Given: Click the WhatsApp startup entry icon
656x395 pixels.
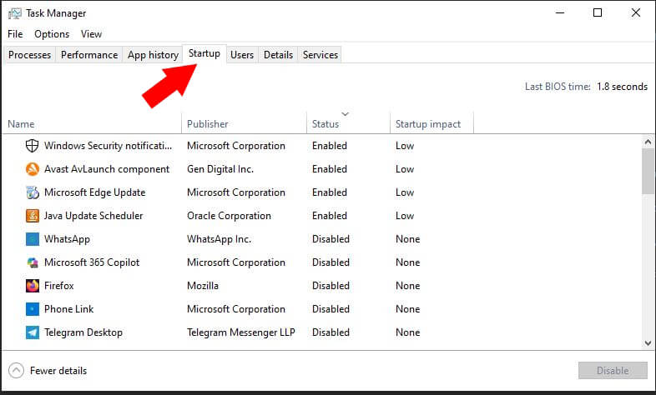Looking at the screenshot, I should (33, 239).
